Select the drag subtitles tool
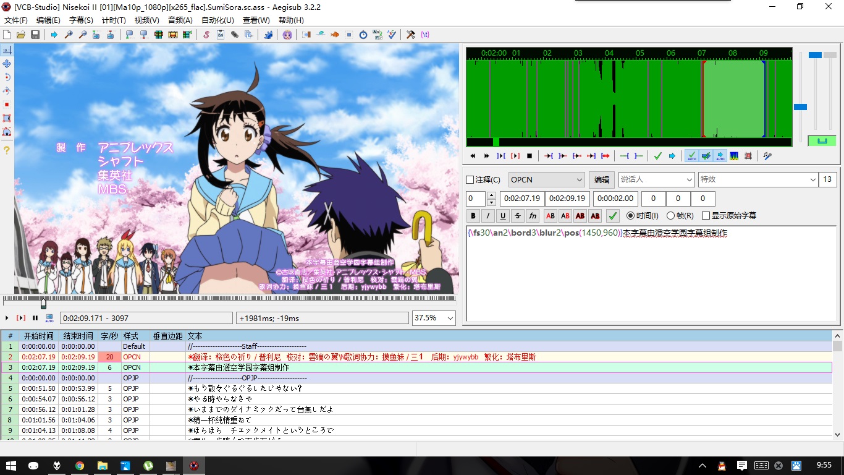The height and width of the screenshot is (475, 844). click(x=7, y=64)
